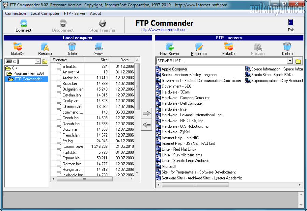Click local MakeDir folder icon under Local computer
Viewport: 307px width, 211px height.
point(18,47)
